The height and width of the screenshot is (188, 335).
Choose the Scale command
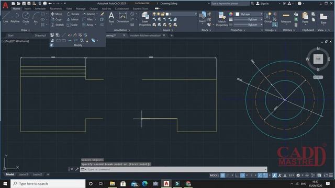(72, 25)
